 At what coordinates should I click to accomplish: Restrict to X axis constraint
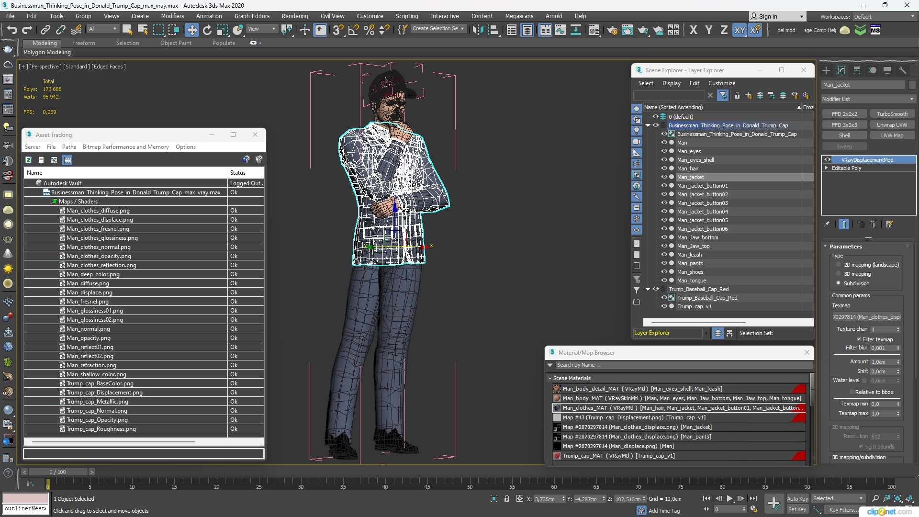[x=694, y=30]
